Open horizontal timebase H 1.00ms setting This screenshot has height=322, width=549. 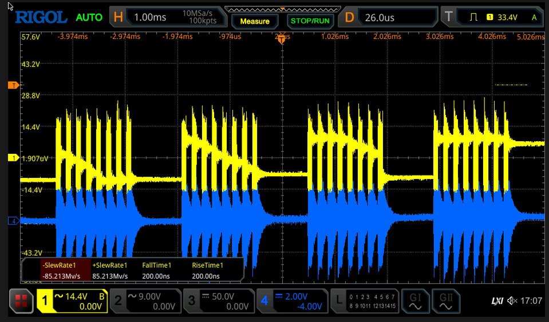coord(168,17)
